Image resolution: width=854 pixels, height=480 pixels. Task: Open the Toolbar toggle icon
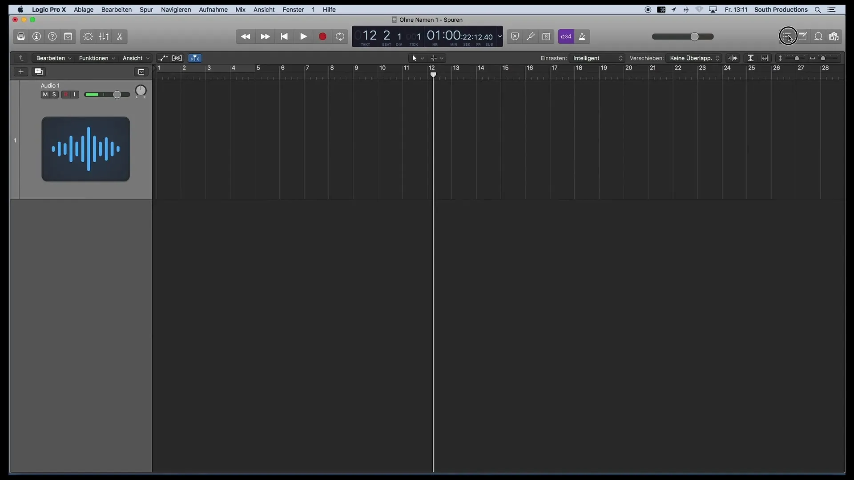[68, 36]
